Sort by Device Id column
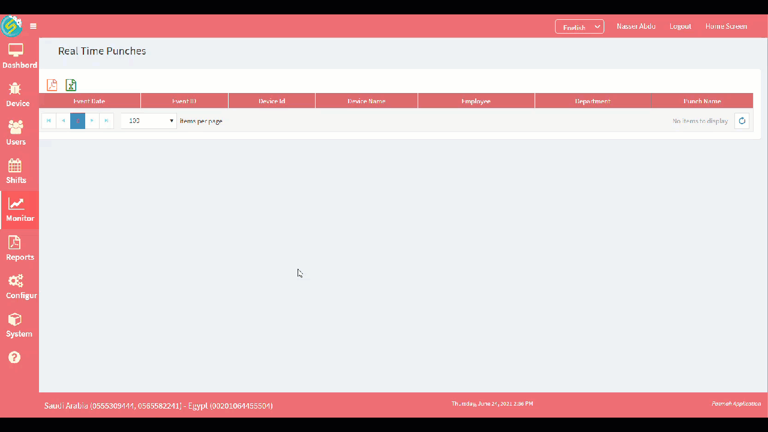Image resolution: width=768 pixels, height=432 pixels. (x=272, y=101)
